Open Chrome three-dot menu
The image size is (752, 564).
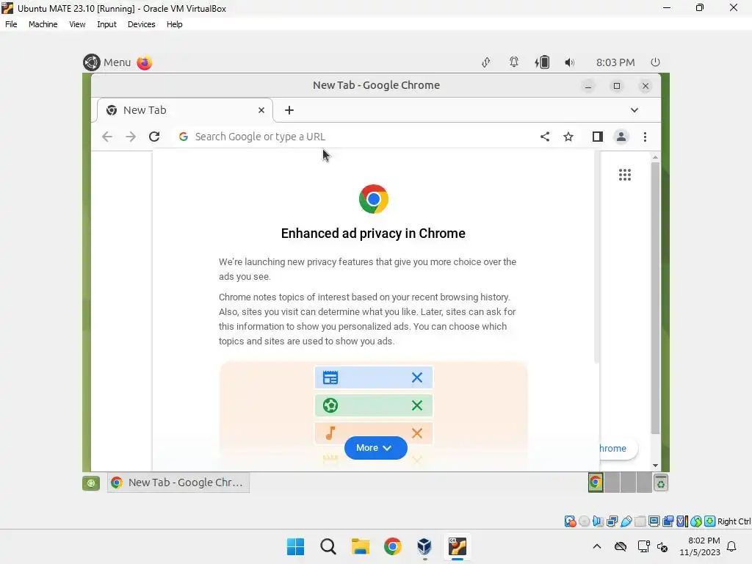pos(645,137)
